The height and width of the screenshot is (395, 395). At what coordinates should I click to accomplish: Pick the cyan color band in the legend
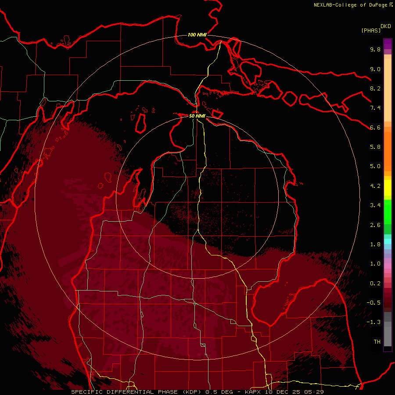click(388, 241)
